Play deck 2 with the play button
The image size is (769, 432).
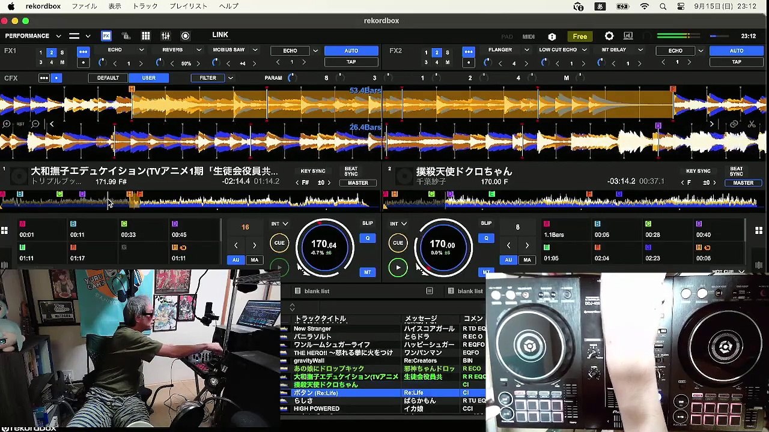pos(398,268)
